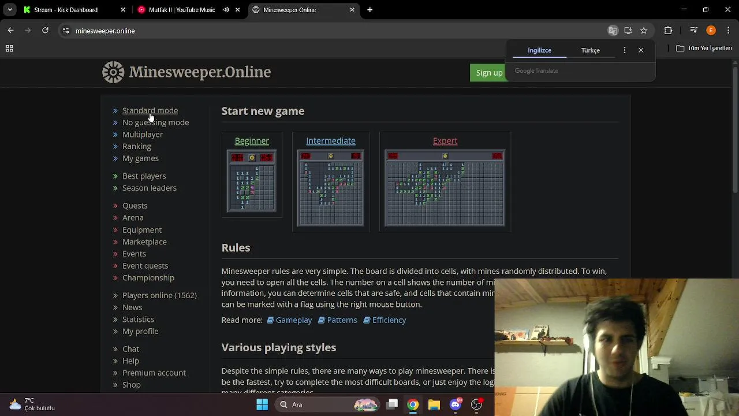The image size is (739, 416).
Task: Open the weather widget on taskbar
Action: tap(32, 404)
